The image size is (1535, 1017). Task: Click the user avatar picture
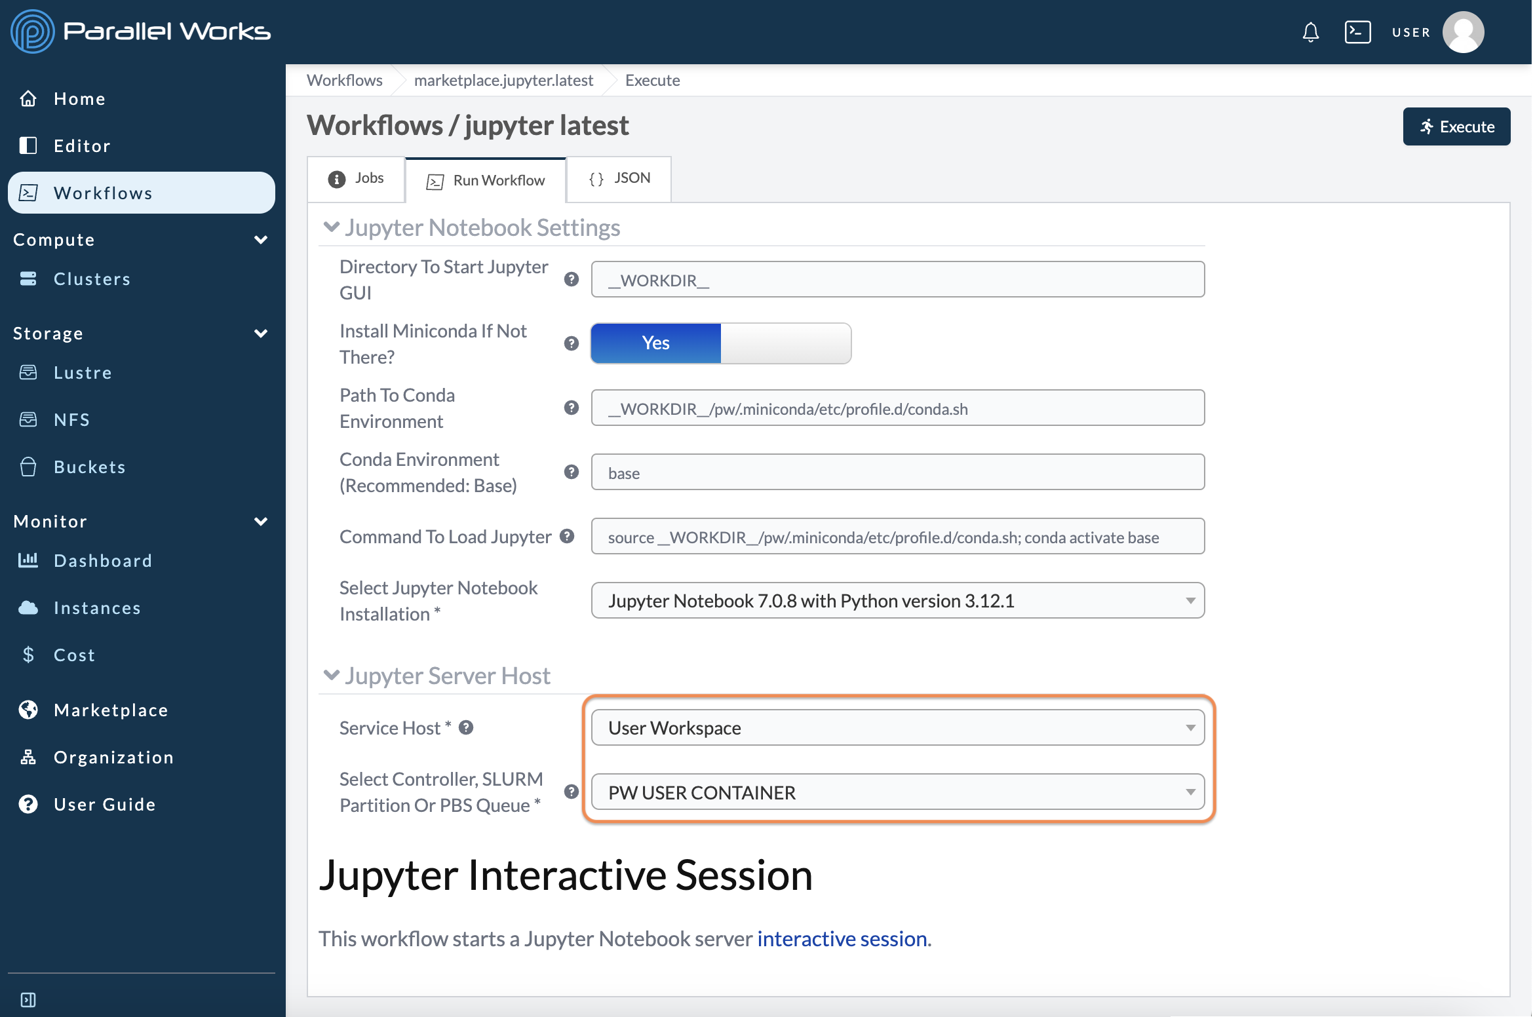click(1463, 32)
